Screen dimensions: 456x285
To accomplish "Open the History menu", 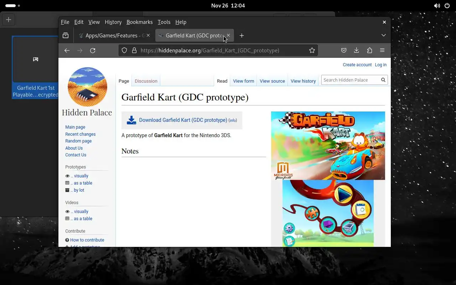I will pos(113,22).
